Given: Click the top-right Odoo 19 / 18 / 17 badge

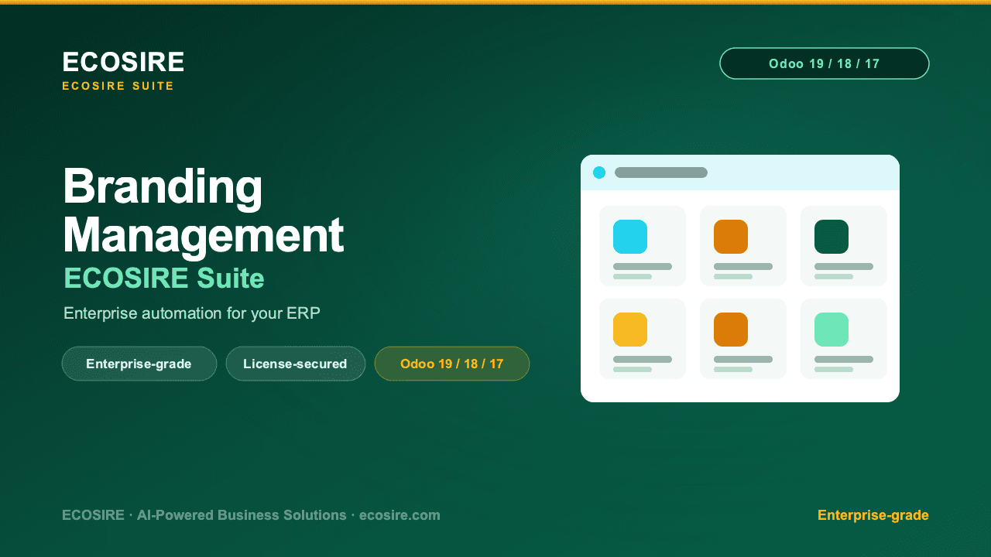Looking at the screenshot, I should point(825,63).
